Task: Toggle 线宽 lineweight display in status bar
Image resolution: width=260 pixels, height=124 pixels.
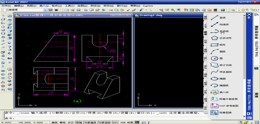Action: click(130, 122)
